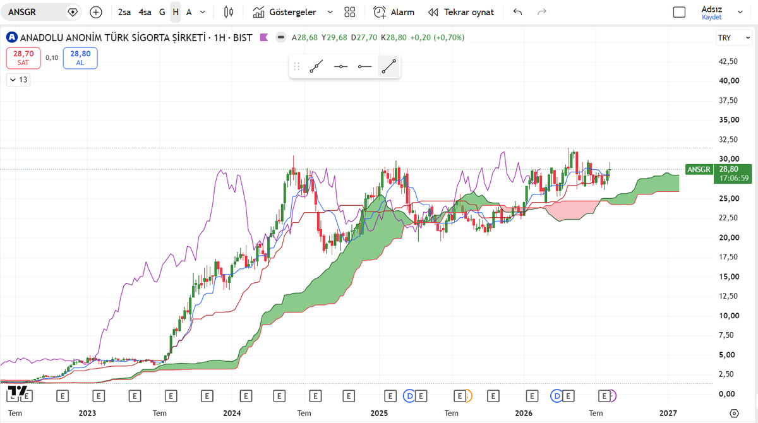Open the candlestick chart type menu

tap(229, 12)
